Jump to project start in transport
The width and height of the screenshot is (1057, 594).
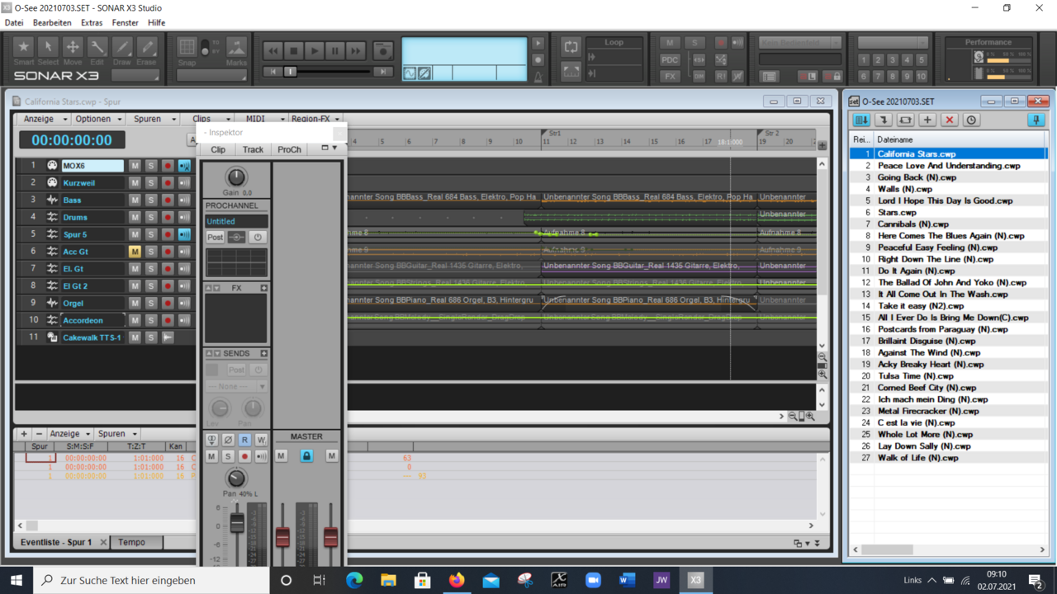[273, 72]
